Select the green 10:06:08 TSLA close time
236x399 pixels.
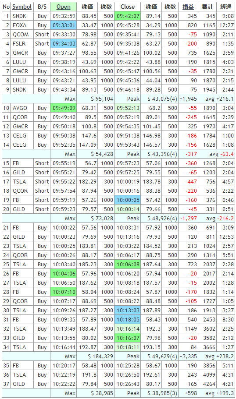128,264
